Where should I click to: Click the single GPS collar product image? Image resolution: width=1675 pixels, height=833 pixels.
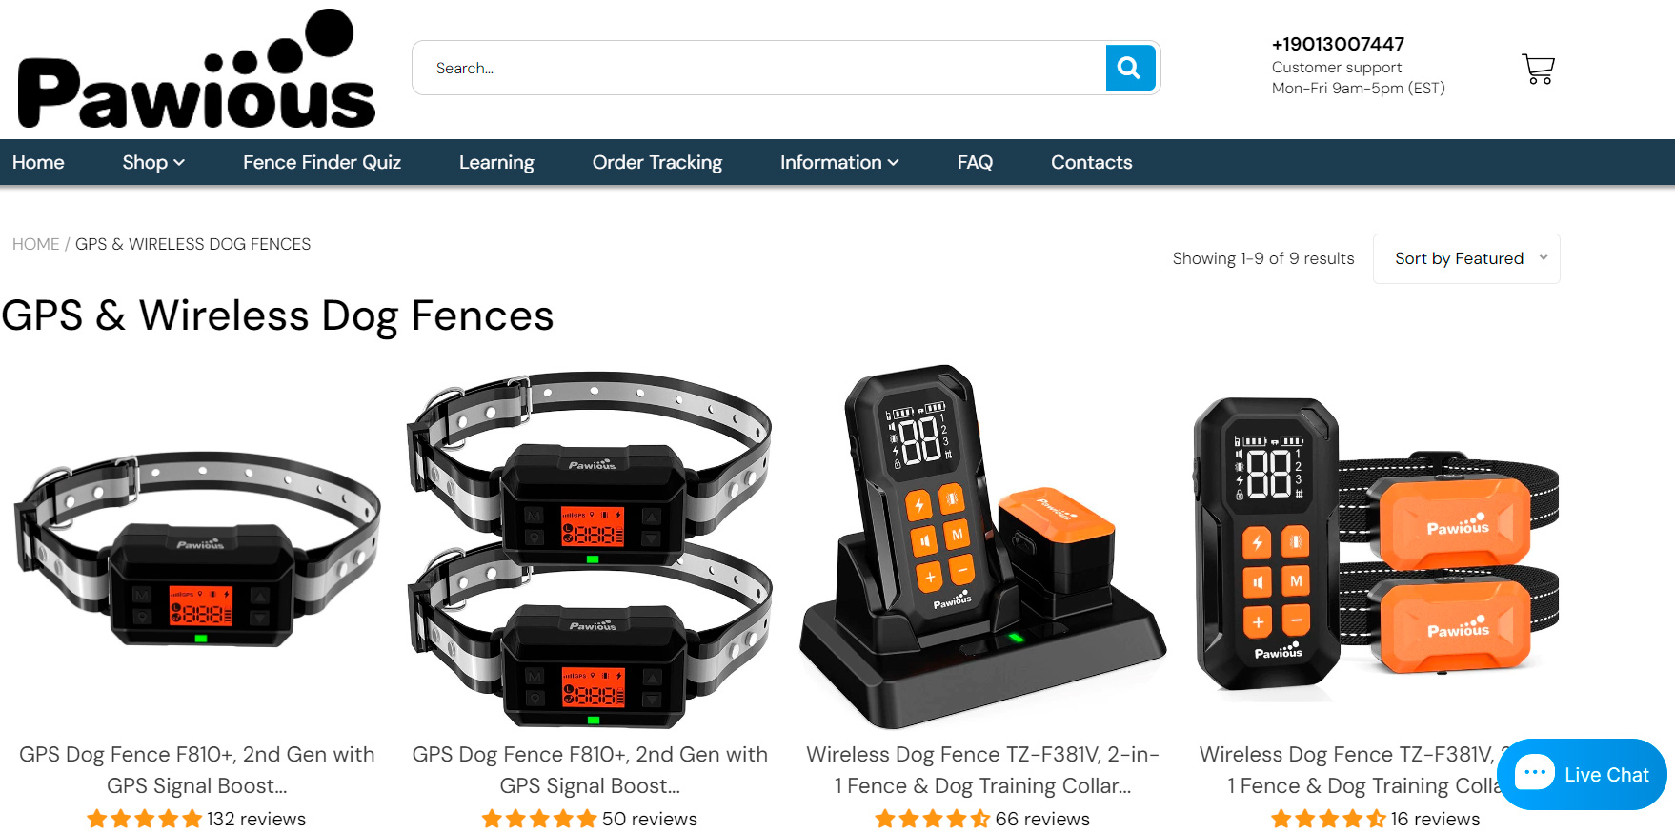(197, 548)
